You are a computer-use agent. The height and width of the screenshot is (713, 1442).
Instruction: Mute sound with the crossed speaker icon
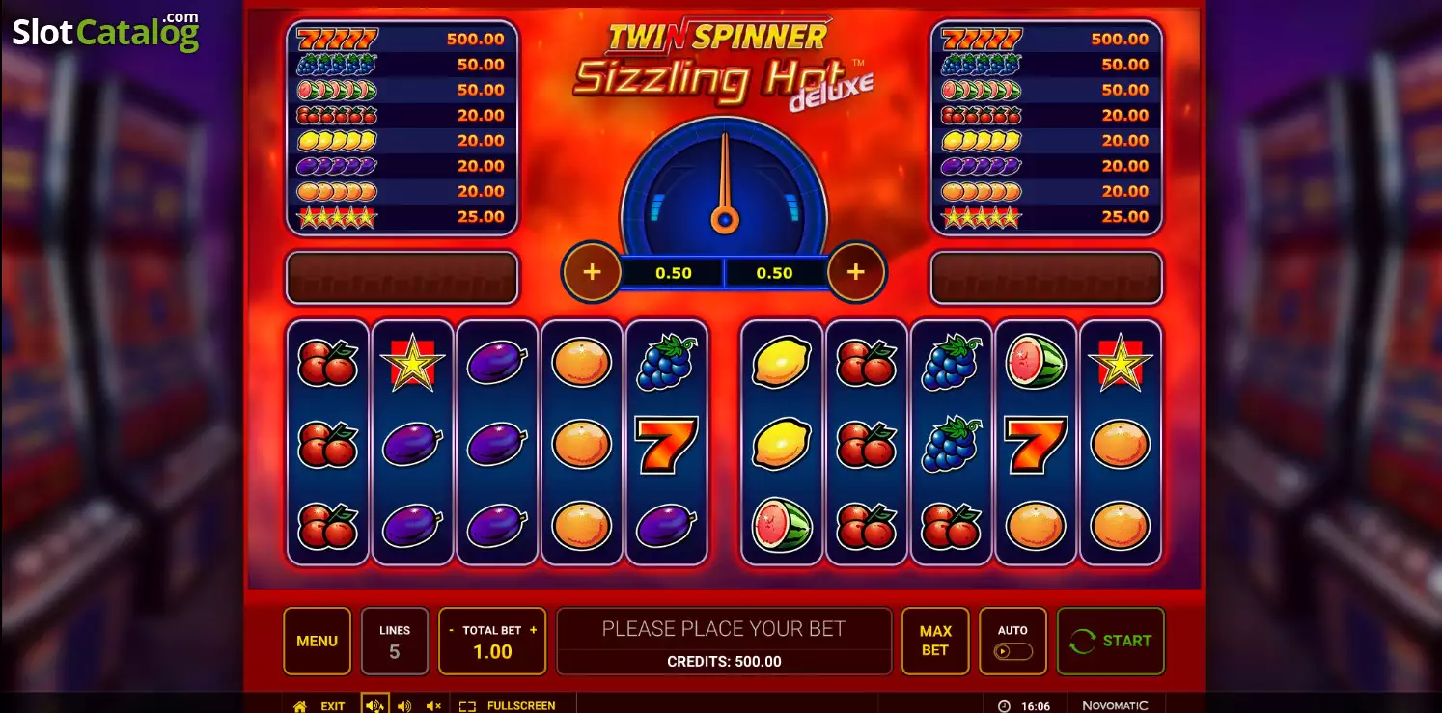[433, 706]
